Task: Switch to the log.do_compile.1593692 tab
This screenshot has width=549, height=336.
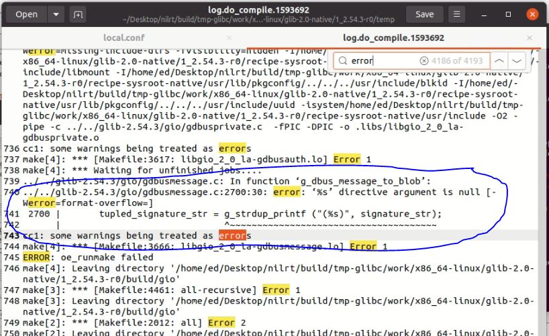Action: click(393, 38)
